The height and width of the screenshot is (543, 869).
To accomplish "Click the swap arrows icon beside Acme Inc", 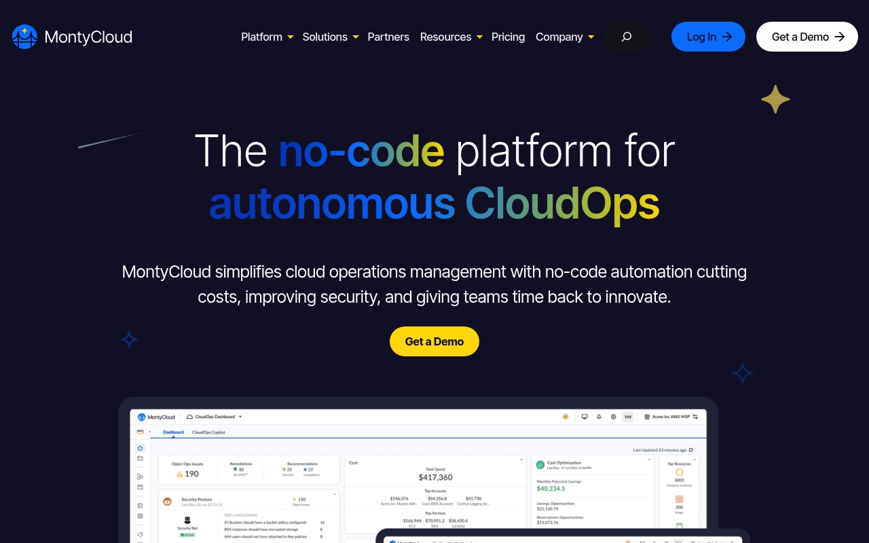I will click(x=695, y=417).
